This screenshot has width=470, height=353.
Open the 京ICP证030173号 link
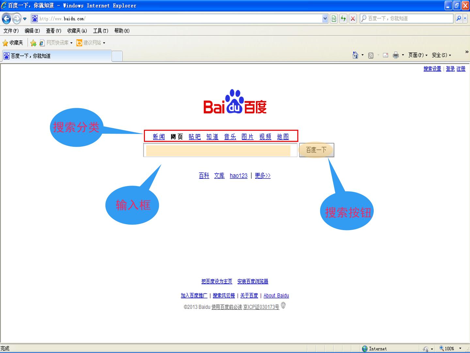pyautogui.click(x=261, y=307)
